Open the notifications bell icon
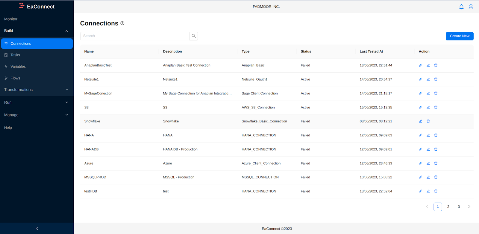Viewport: 479px width, 234px height. point(461,7)
